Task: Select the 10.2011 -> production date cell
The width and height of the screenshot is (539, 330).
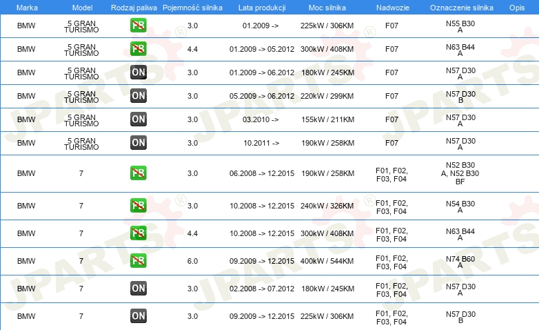Action: 261,143
